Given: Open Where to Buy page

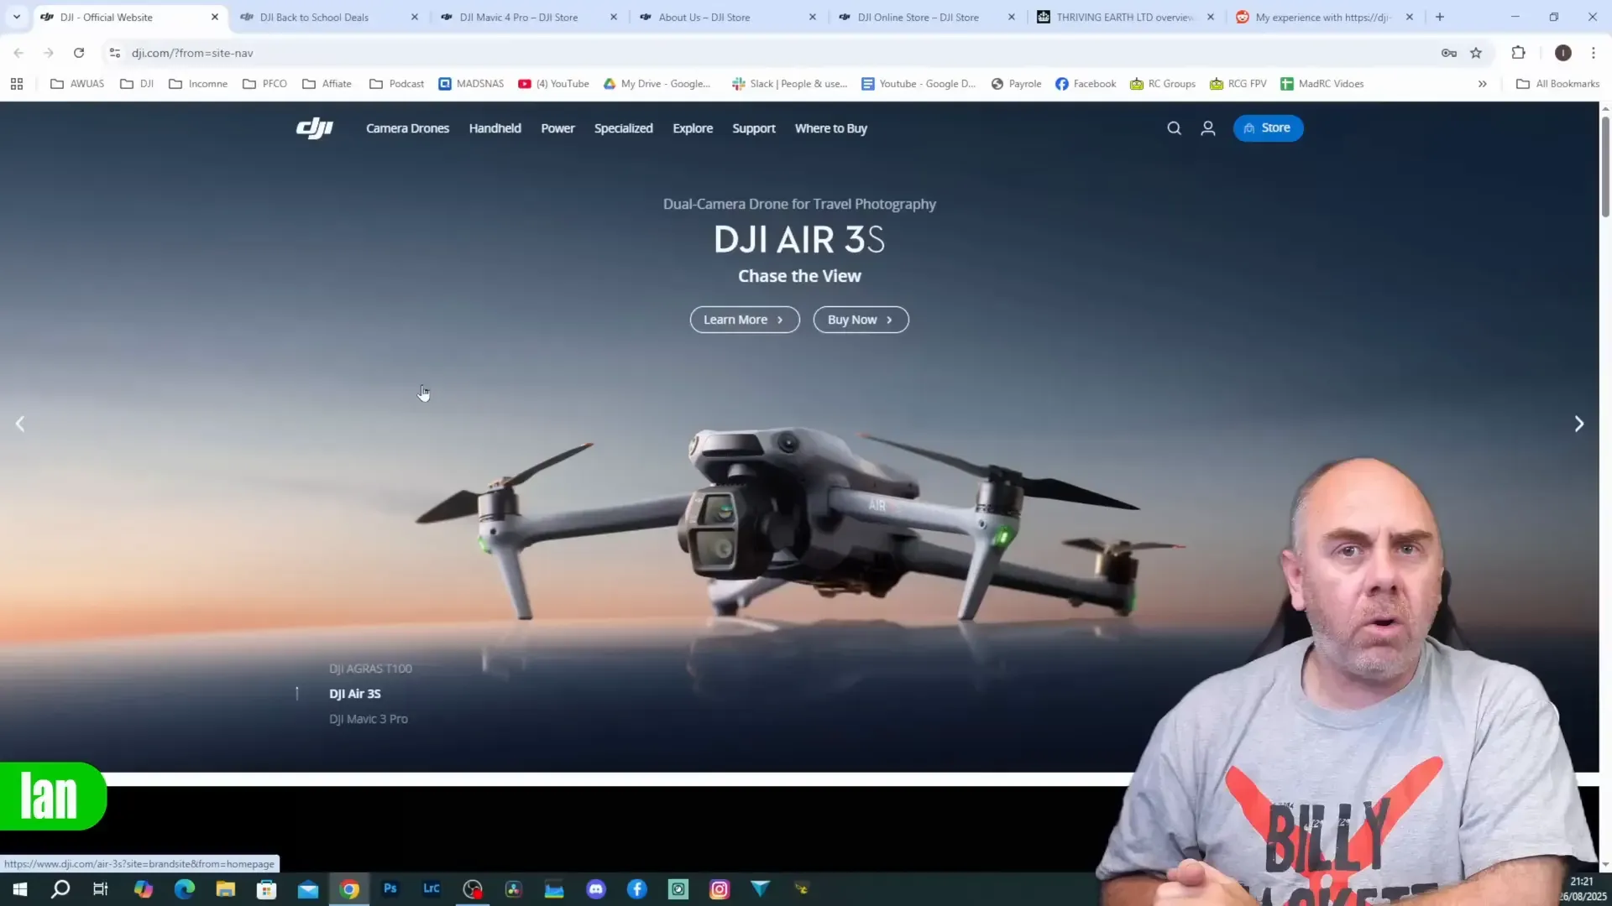Looking at the screenshot, I should pos(831,128).
